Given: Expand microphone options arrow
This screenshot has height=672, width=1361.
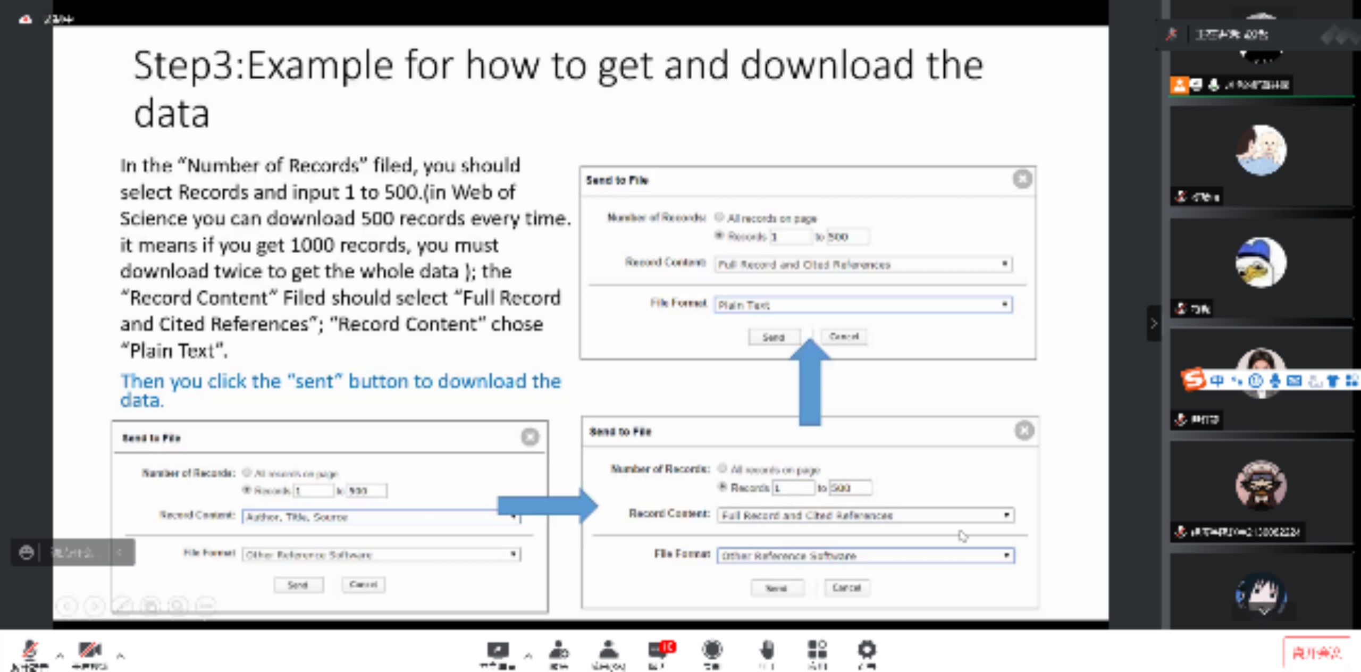Looking at the screenshot, I should (x=60, y=656).
